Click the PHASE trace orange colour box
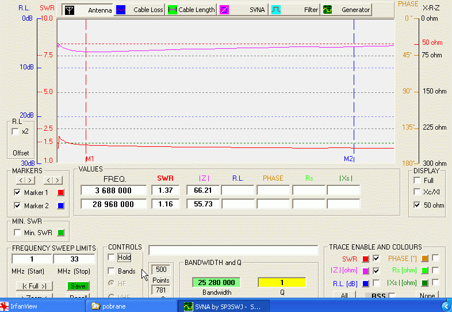Viewport: 452px width, 312px height. (425, 259)
